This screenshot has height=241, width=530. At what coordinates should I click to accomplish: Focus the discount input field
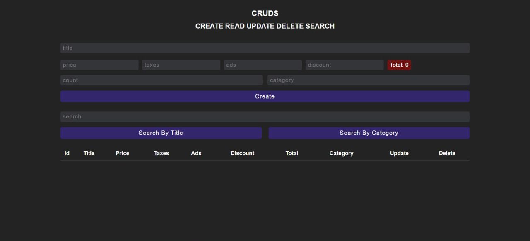(x=344, y=65)
